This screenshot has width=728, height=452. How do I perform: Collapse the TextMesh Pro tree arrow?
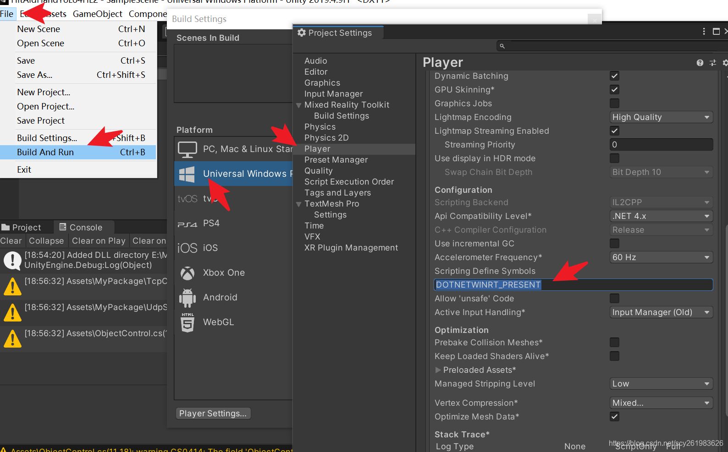299,204
